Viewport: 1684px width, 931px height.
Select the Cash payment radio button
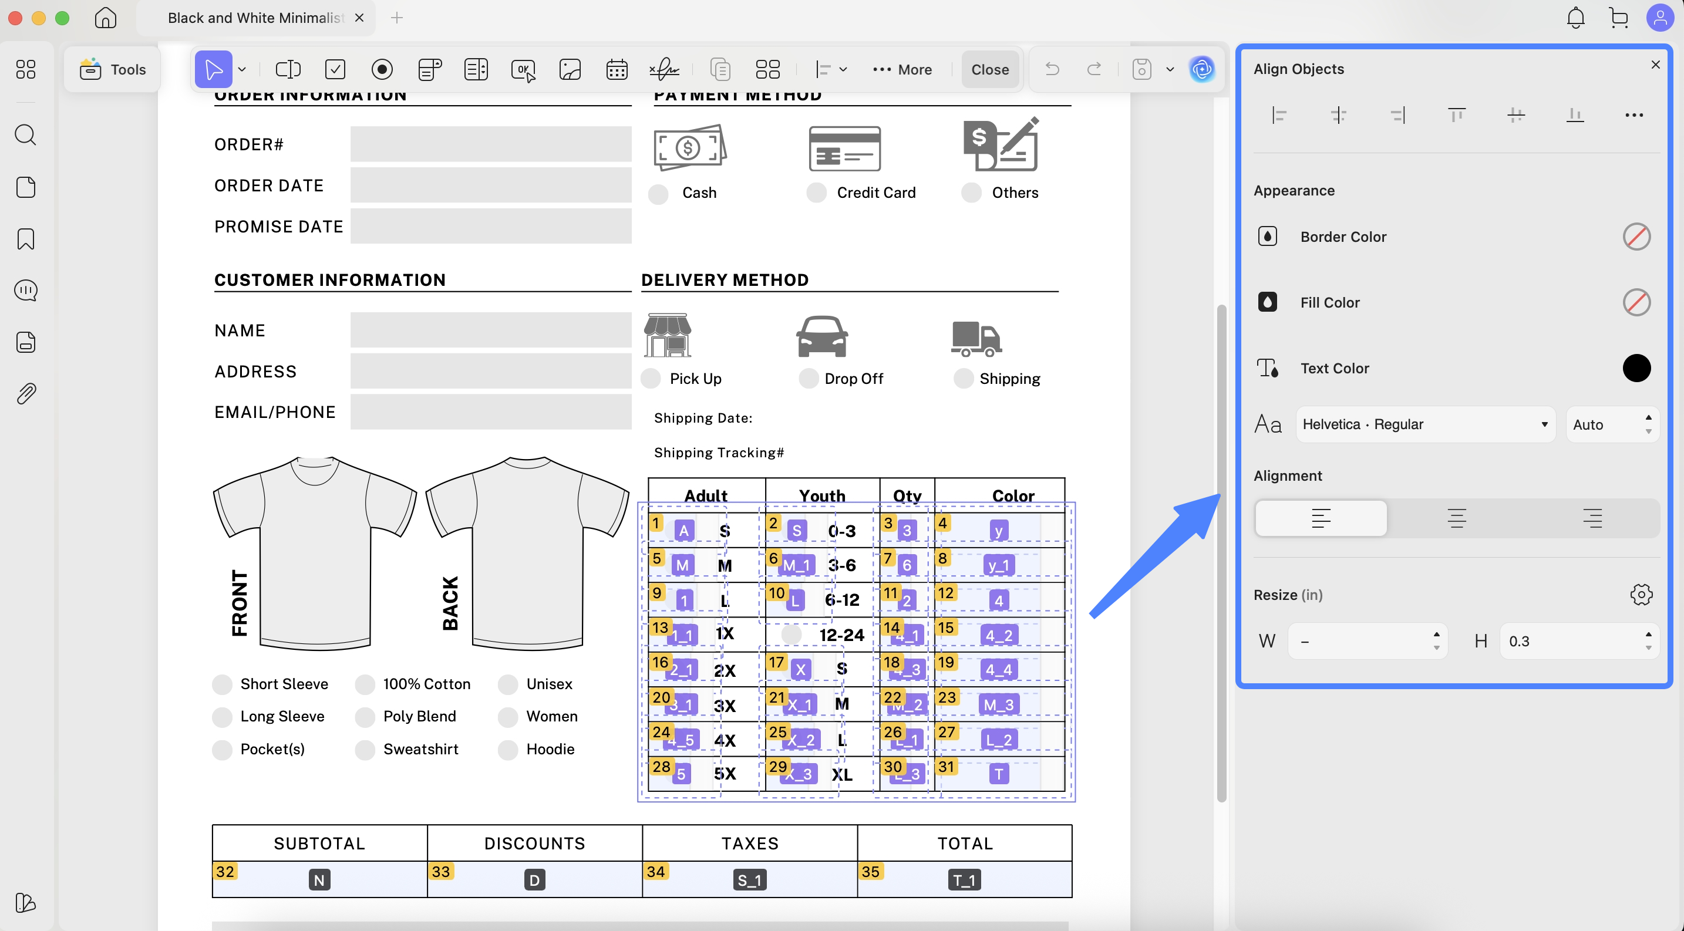point(659,193)
